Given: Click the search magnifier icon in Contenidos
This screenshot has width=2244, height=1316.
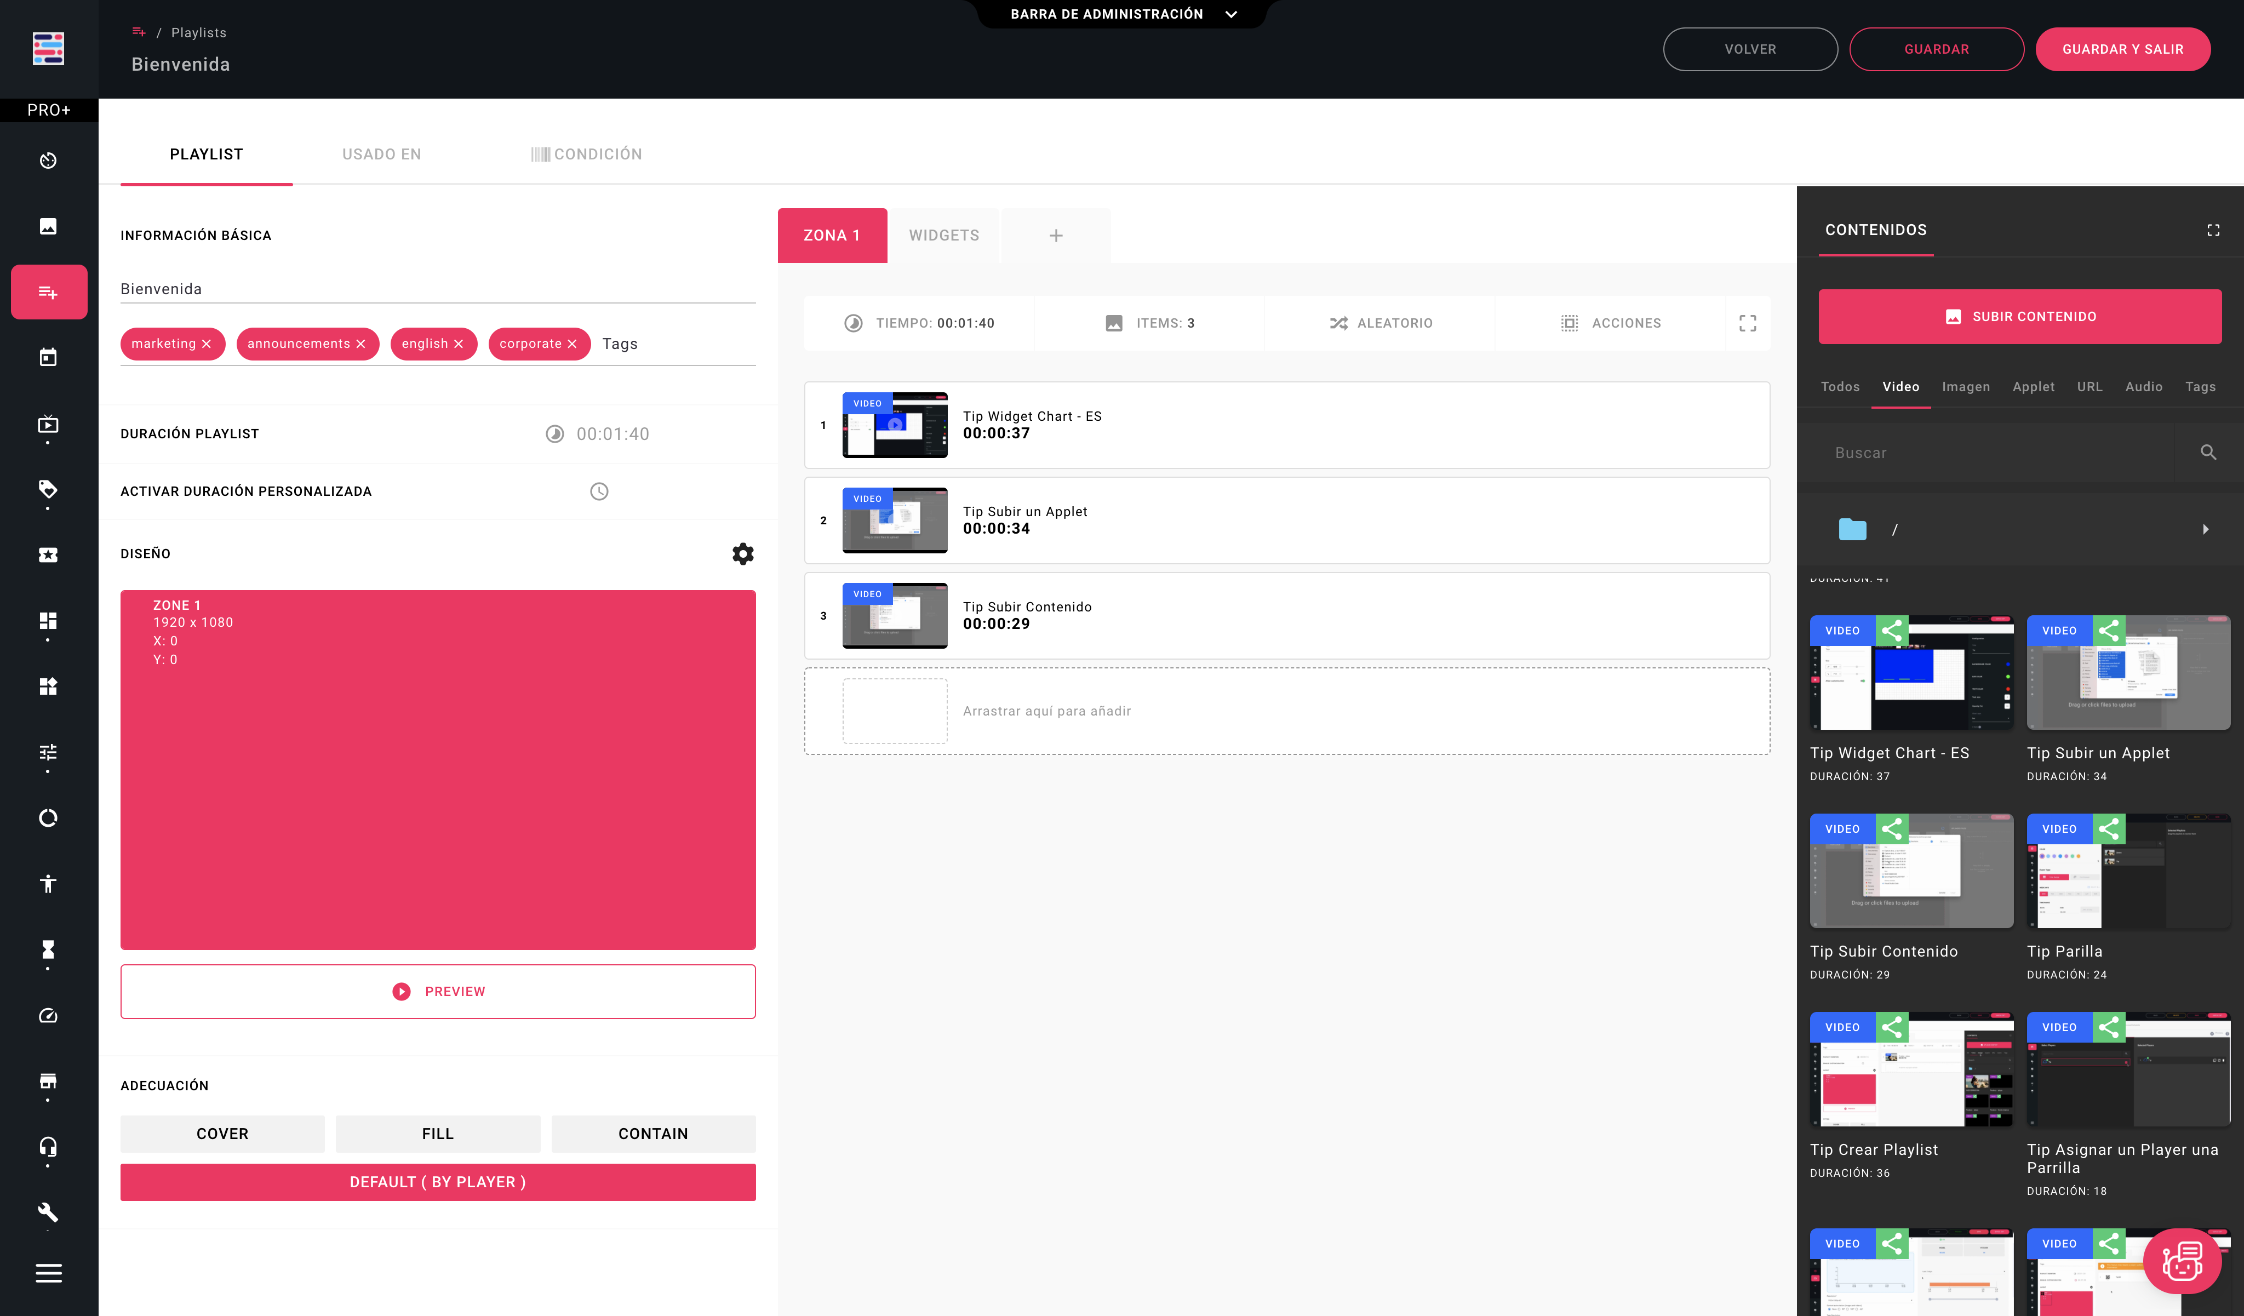Looking at the screenshot, I should point(2207,453).
